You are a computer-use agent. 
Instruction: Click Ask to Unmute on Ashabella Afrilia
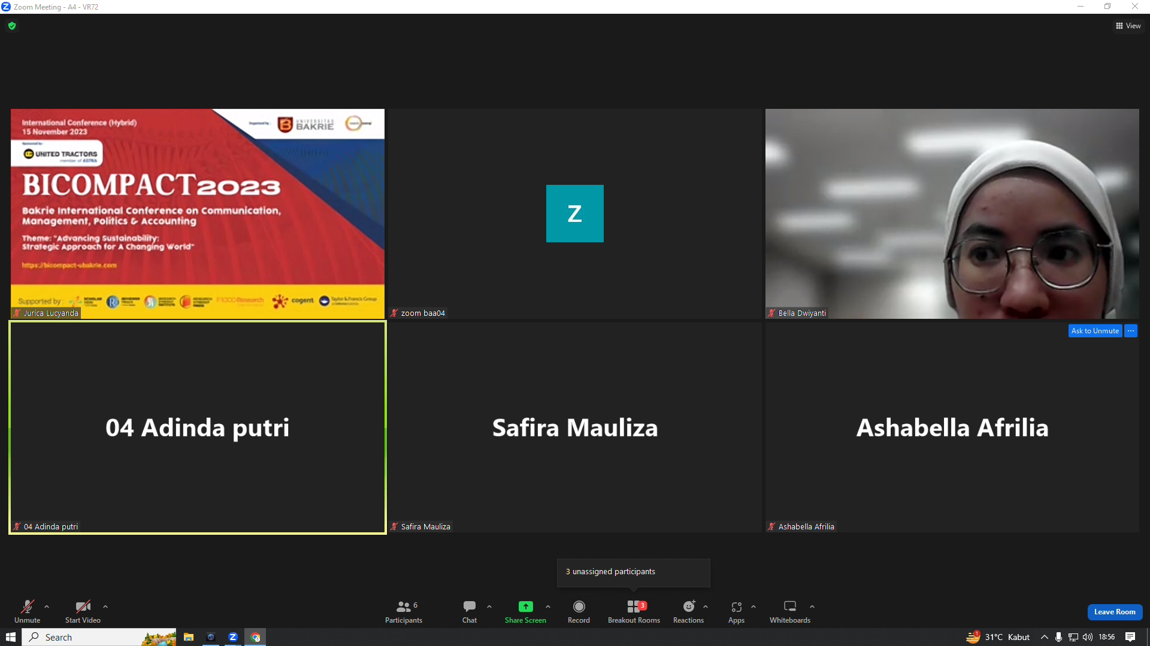coord(1095,331)
